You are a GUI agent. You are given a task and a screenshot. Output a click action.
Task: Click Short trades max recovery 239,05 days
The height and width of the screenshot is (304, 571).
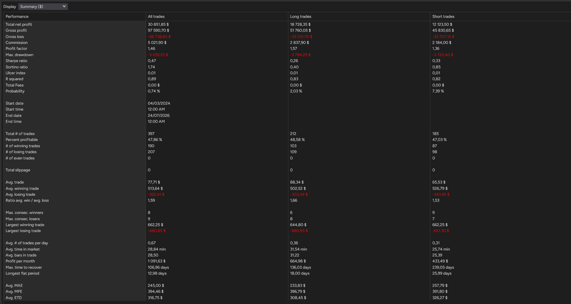[443, 267]
